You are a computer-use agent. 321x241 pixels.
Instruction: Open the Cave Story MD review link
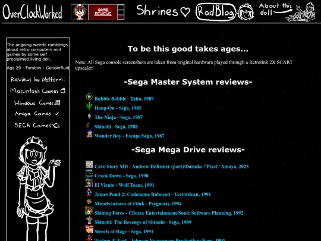(172, 167)
